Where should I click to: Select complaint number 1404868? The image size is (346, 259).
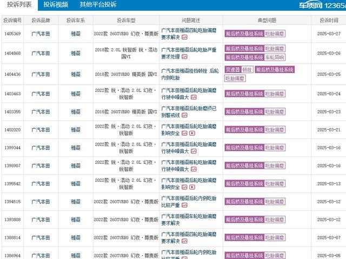pos(12,53)
